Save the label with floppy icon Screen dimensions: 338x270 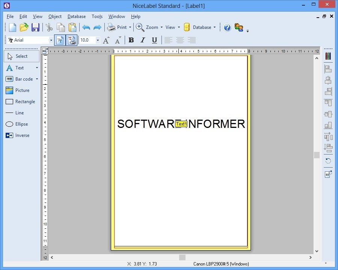pos(35,27)
